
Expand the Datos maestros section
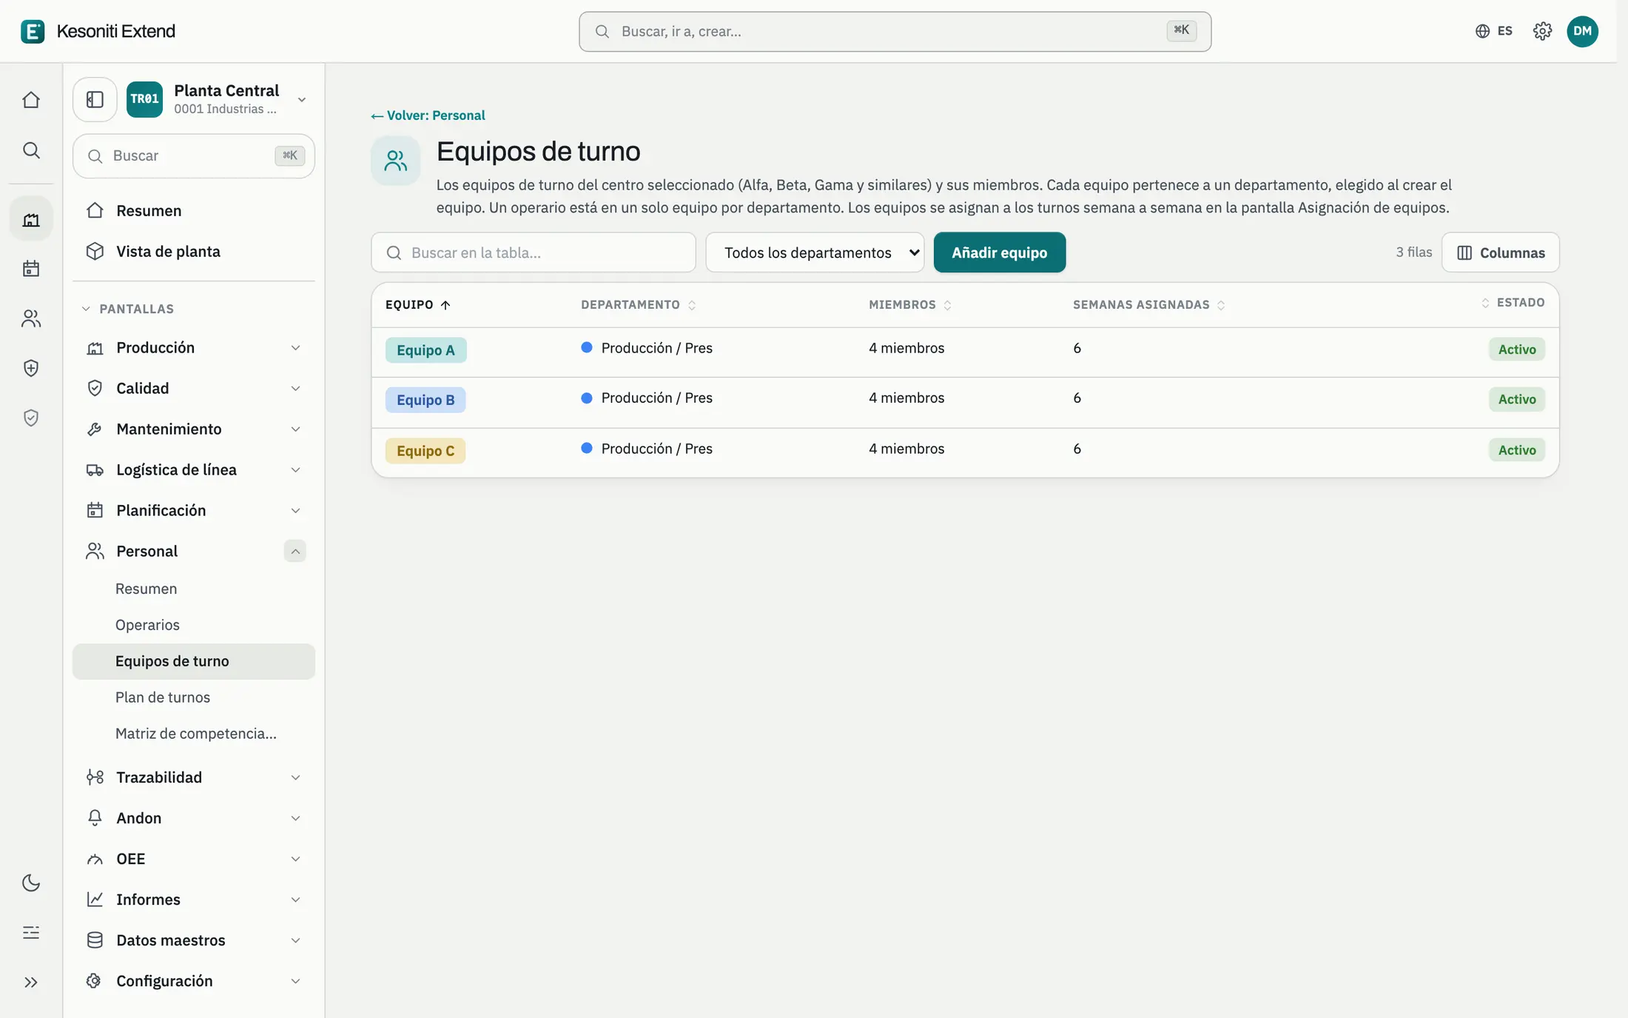point(194,940)
